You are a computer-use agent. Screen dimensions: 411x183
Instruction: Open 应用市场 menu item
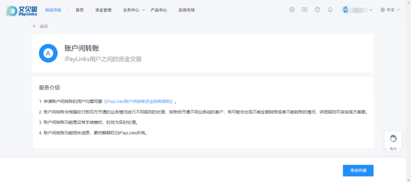click(x=186, y=10)
